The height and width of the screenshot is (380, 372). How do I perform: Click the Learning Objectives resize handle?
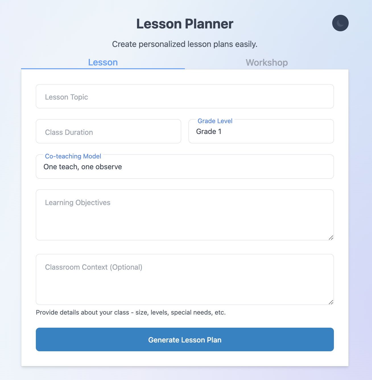pos(331,238)
